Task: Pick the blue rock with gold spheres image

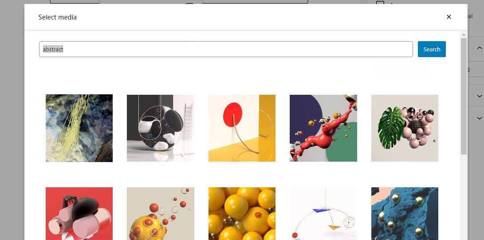Action: (405, 213)
